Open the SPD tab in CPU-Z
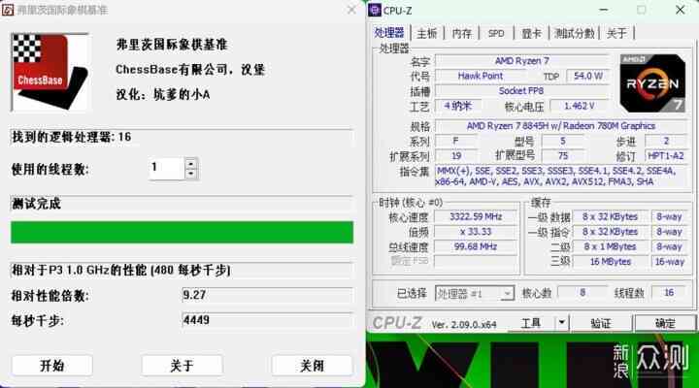The height and width of the screenshot is (388, 699). [496, 33]
